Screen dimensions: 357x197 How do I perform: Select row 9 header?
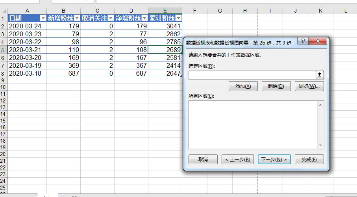point(3,80)
